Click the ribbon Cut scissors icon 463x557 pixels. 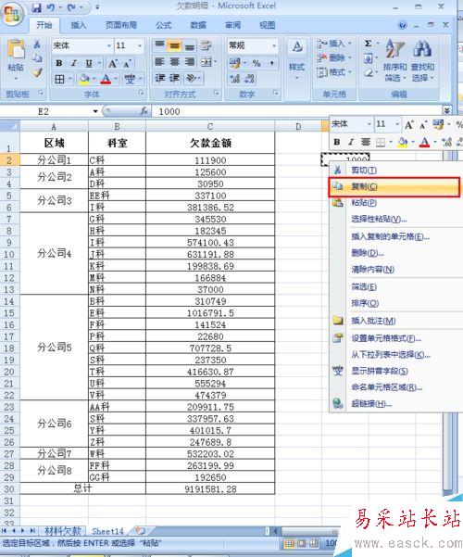[x=36, y=44]
